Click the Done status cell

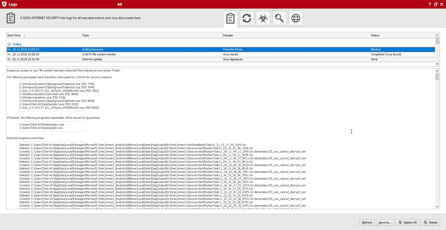point(374,59)
